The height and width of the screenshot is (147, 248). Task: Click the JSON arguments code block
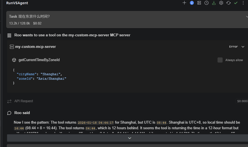coord(40,76)
